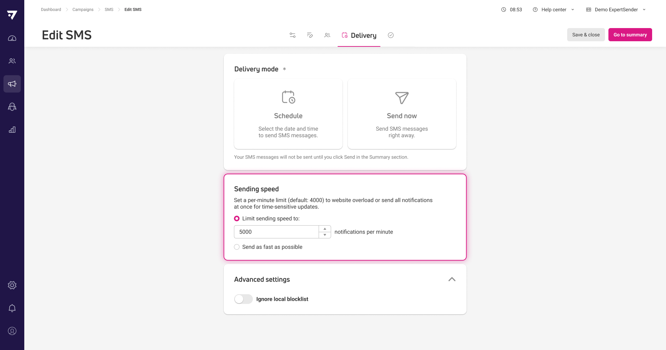Open the Automation robot icon in sidebar
Viewport: 666px width, 350px height.
point(12,107)
